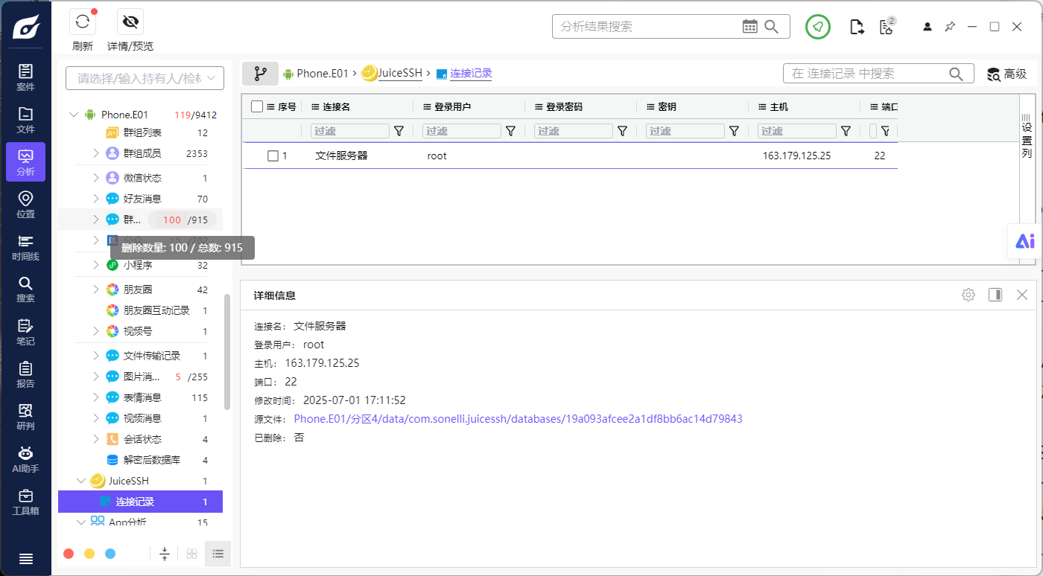Open calendar in analysis search box
This screenshot has width=1043, height=576.
(x=750, y=27)
